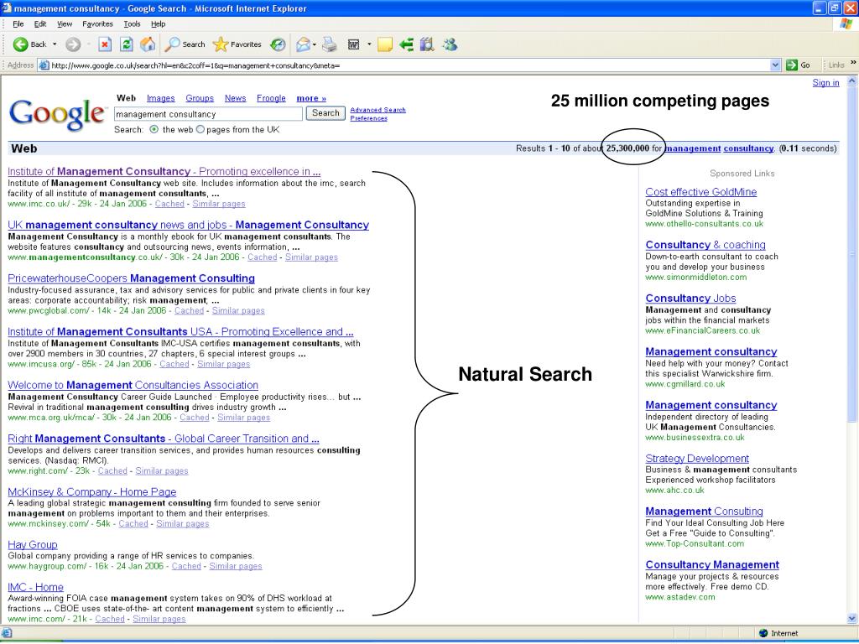
Task: Click the green Back arrow icon
Action: [20, 44]
